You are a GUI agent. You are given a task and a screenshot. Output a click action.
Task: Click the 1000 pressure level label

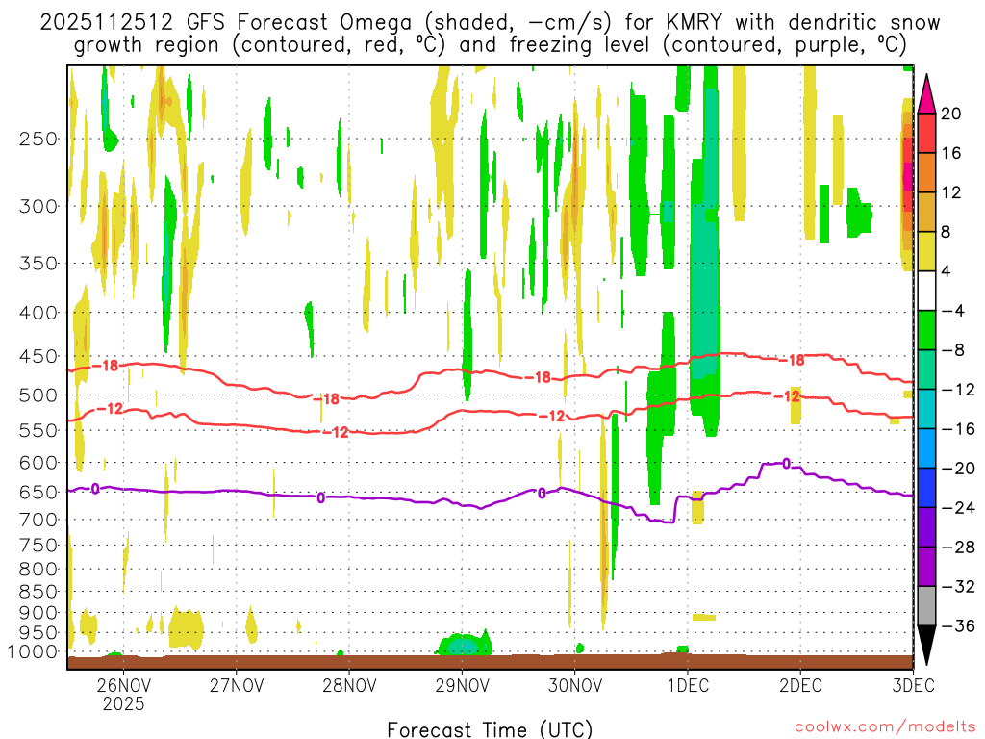point(33,652)
